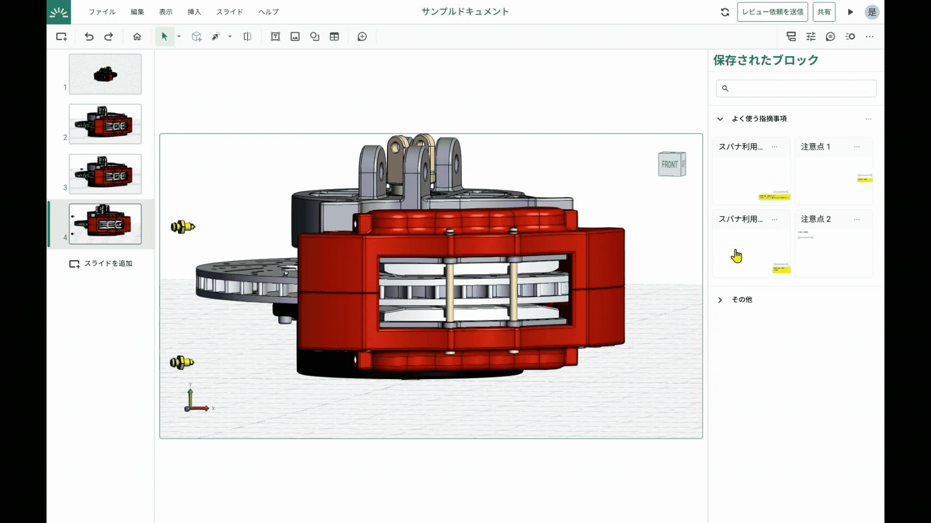The image size is (931, 523).
Task: Click the insert text box icon
Action: pyautogui.click(x=275, y=37)
